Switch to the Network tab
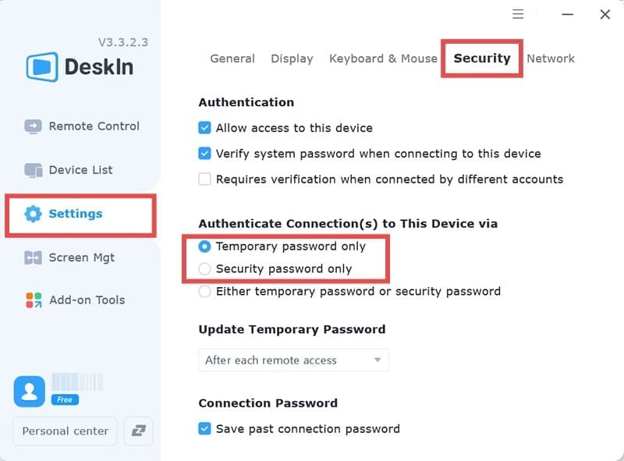The width and height of the screenshot is (624, 461). tap(550, 59)
